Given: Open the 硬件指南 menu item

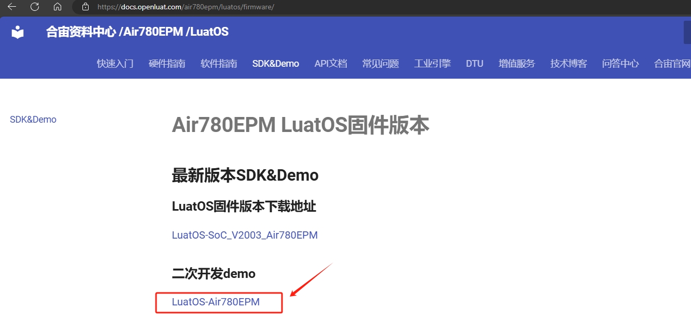Looking at the screenshot, I should [x=167, y=64].
